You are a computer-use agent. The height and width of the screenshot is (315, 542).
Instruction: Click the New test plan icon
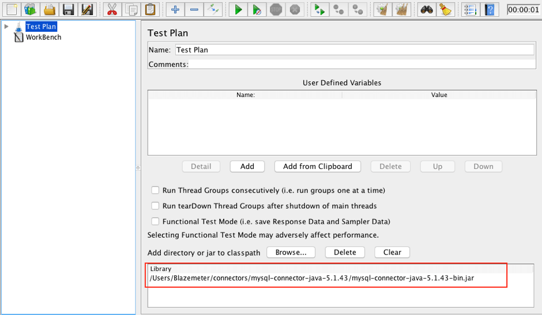(12, 9)
